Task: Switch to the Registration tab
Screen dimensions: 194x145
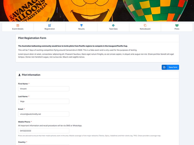Action: [x=49, y=27]
